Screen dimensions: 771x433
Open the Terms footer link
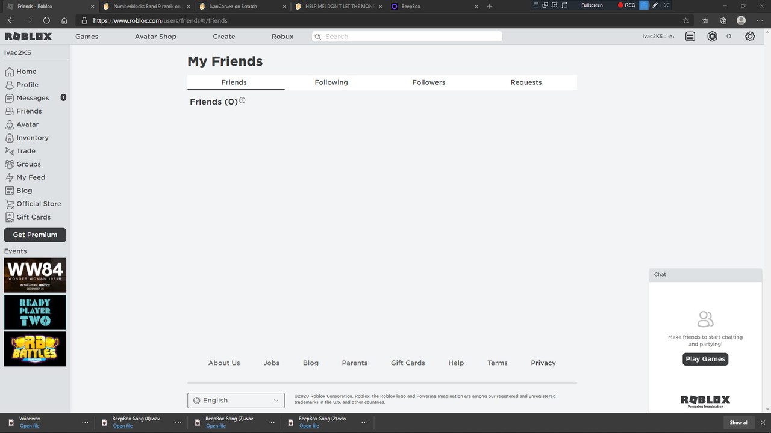point(498,363)
